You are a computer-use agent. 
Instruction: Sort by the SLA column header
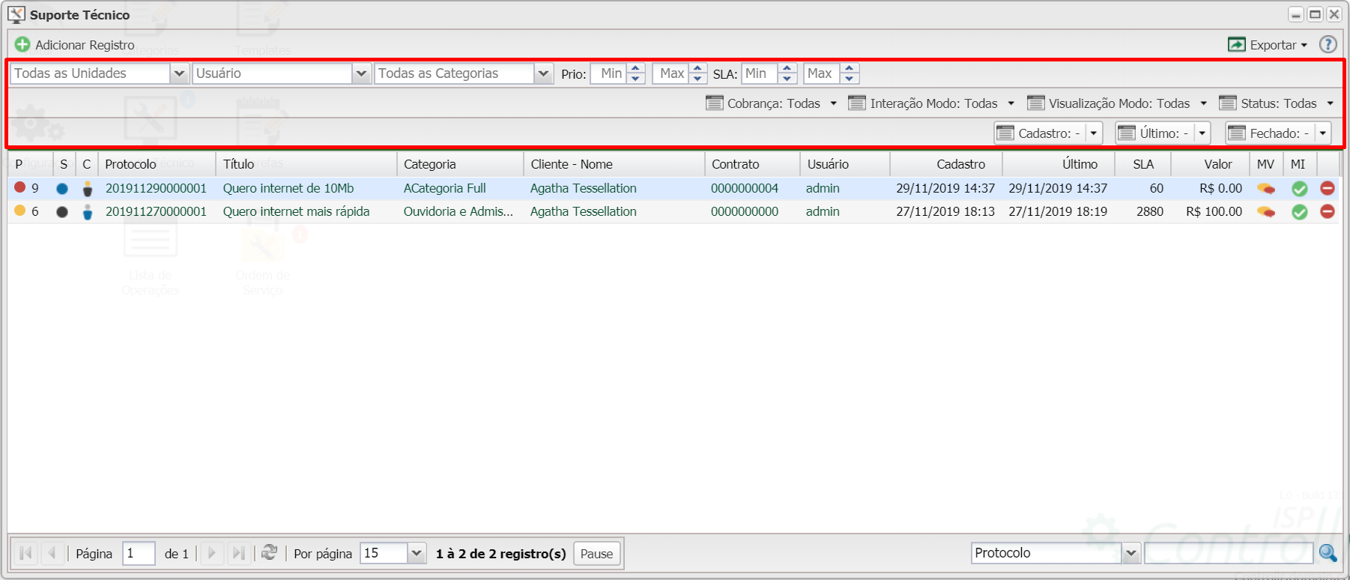click(1143, 164)
